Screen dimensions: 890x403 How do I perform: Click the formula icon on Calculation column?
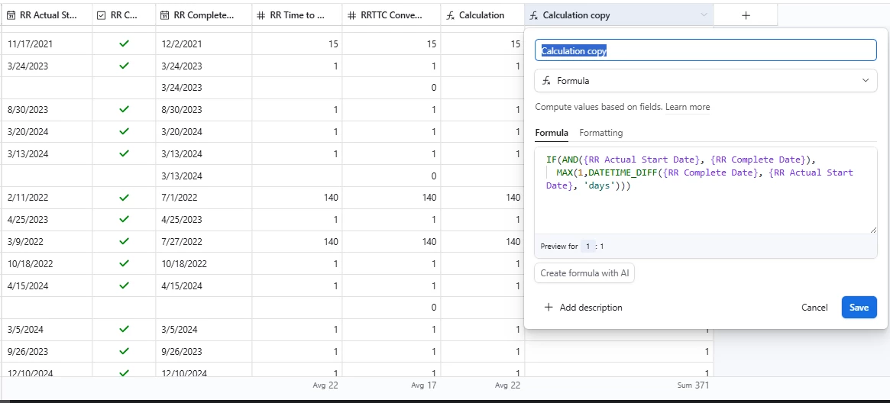451,15
